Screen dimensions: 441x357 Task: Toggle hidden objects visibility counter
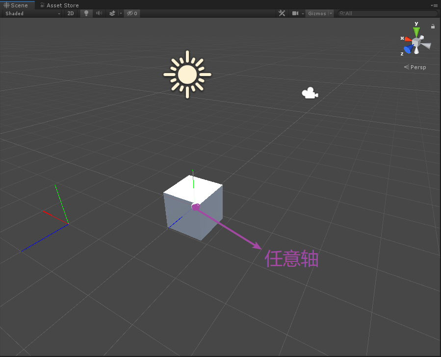pyautogui.click(x=132, y=14)
